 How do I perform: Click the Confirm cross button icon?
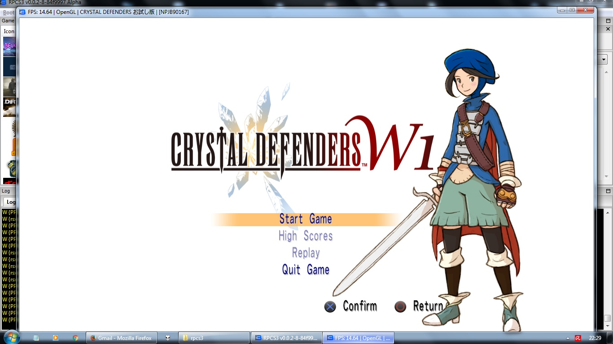(330, 307)
